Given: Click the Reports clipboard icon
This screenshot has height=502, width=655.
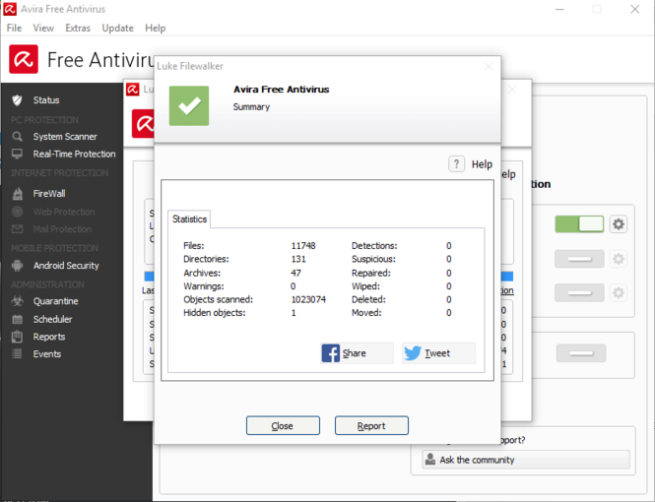Looking at the screenshot, I should tap(17, 337).
